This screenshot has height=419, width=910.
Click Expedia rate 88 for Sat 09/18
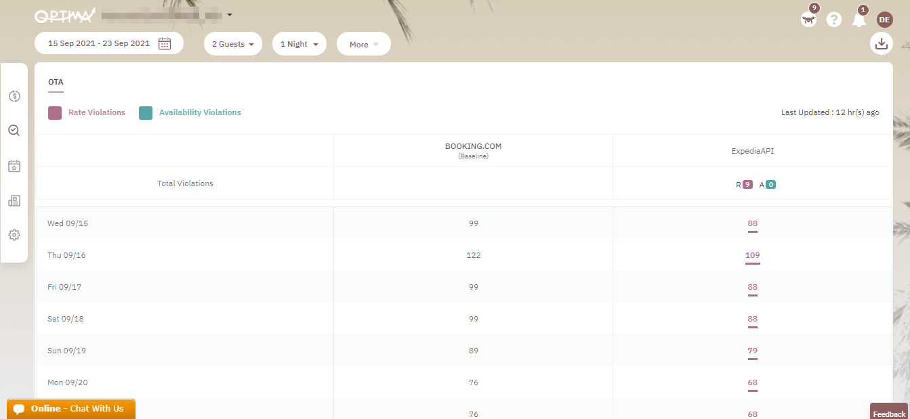(x=753, y=319)
